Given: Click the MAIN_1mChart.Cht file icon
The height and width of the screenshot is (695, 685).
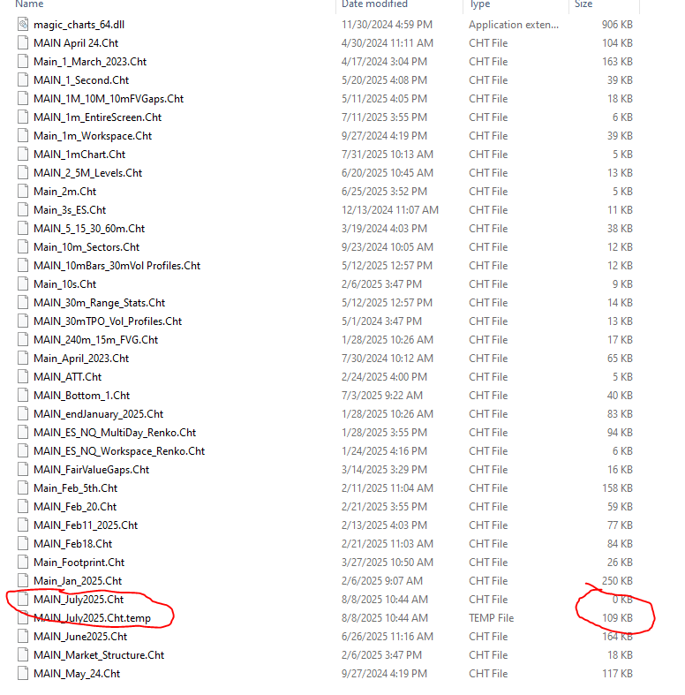Looking at the screenshot, I should tap(23, 155).
